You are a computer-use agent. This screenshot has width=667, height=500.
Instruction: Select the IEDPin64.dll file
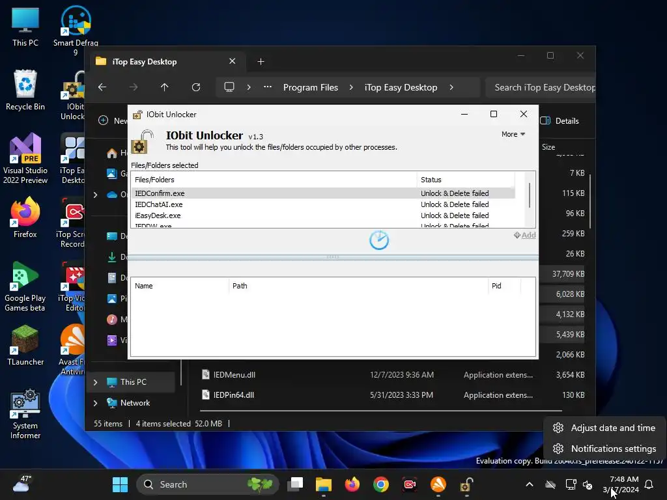(234, 395)
